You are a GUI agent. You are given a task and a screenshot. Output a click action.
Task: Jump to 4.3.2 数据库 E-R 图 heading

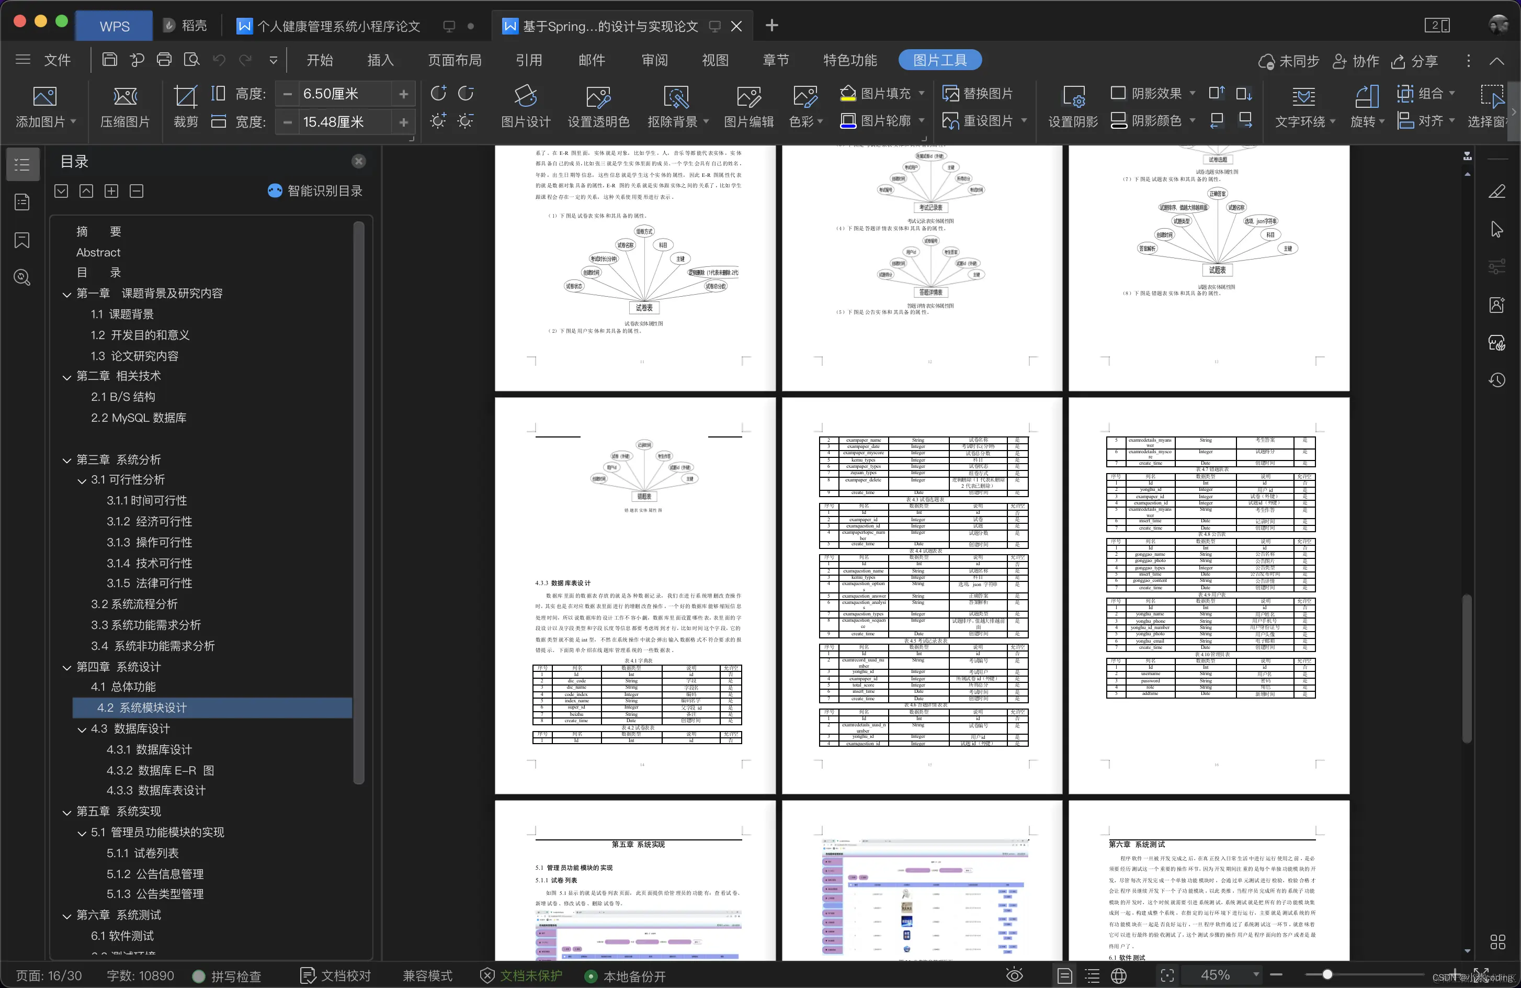click(x=160, y=770)
